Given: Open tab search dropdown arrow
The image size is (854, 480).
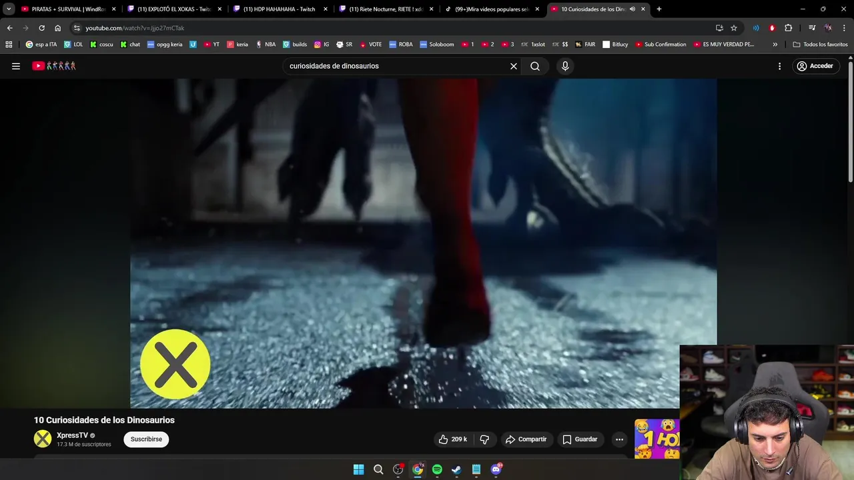Looking at the screenshot, I should click(9, 9).
